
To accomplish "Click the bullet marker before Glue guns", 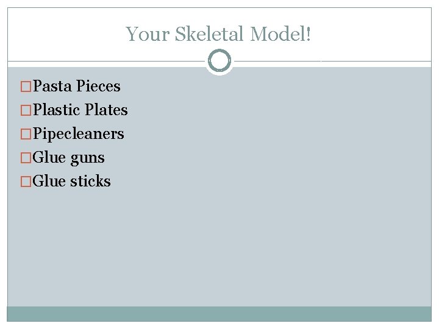I will [26, 158].
